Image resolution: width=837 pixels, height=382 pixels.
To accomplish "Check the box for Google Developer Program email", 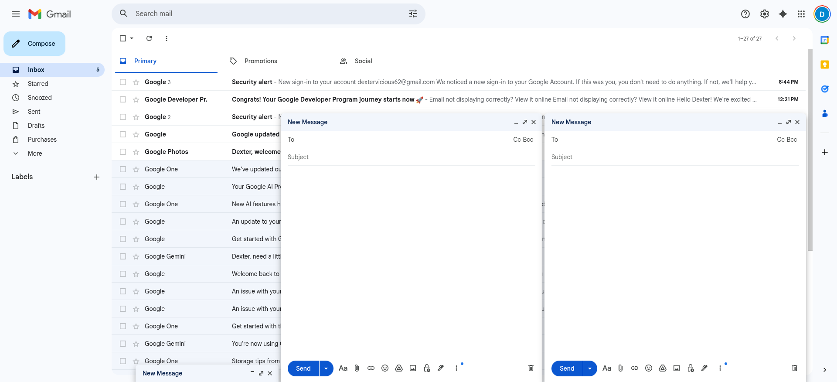I will point(123,99).
